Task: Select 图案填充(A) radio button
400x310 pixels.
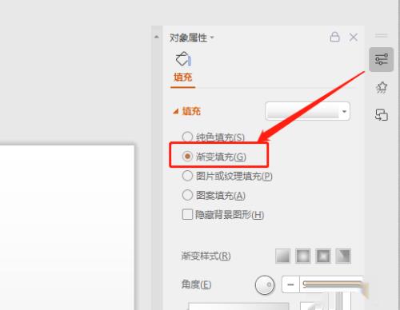Action: 187,195
